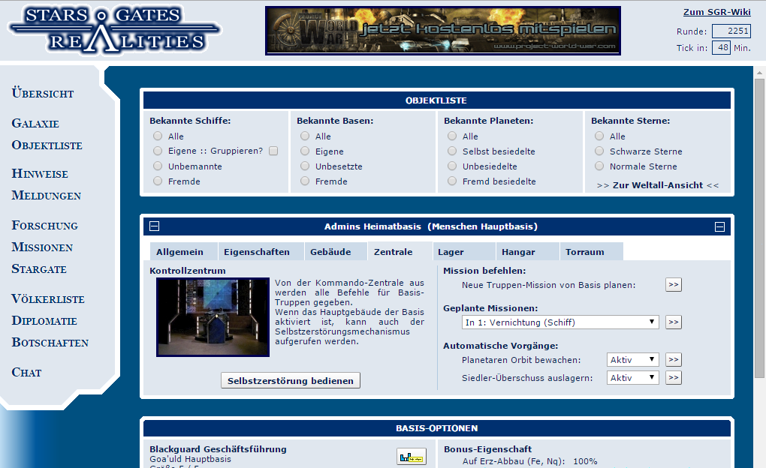The image size is (766, 468).
Task: Select Fremde under Bekannte Schiffe
Action: tap(158, 181)
